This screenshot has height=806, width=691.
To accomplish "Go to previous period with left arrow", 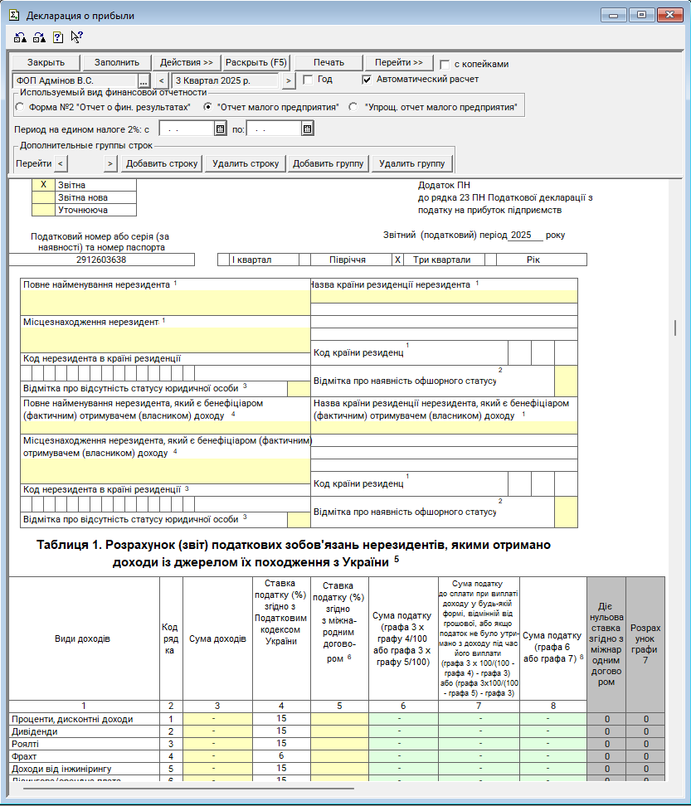I will (161, 80).
